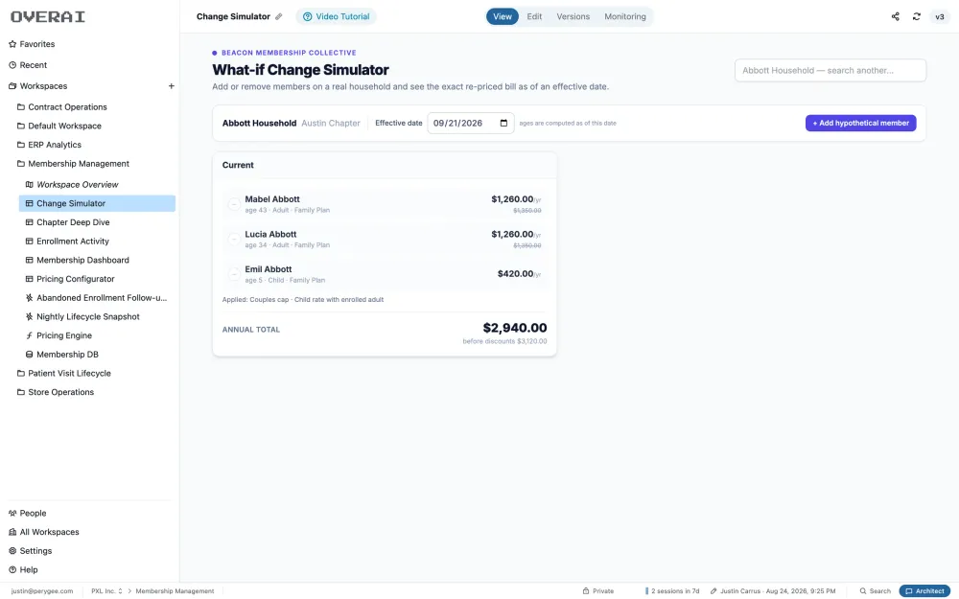Open the Video Tutorial link

336,16
